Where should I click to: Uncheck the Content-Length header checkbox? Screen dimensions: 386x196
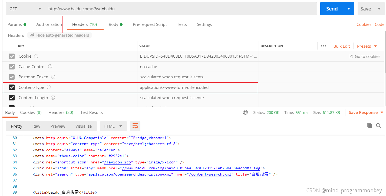12,98
